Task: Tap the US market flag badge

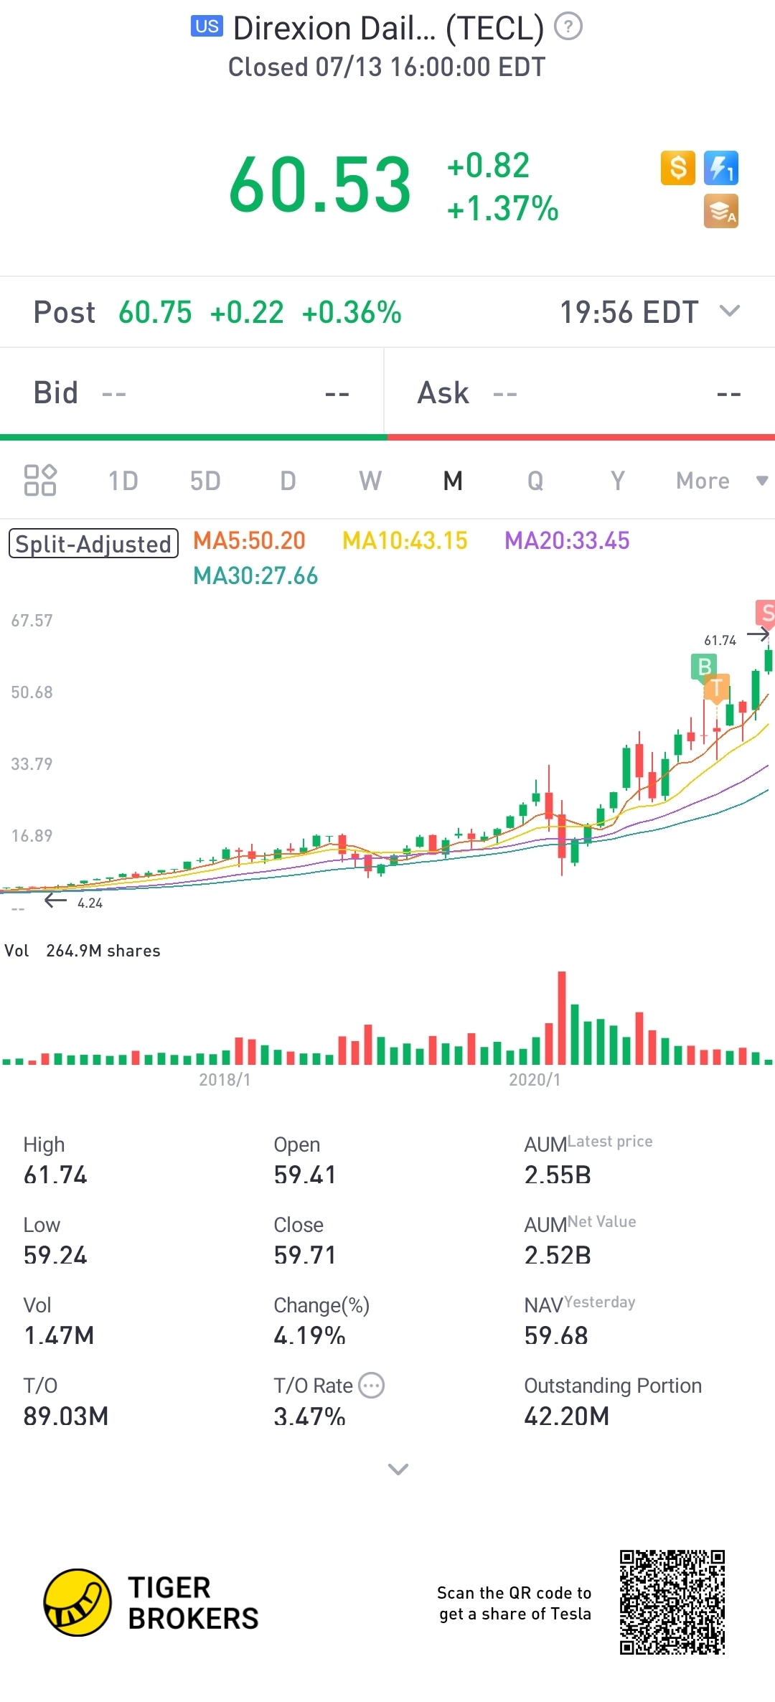Action: click(207, 27)
